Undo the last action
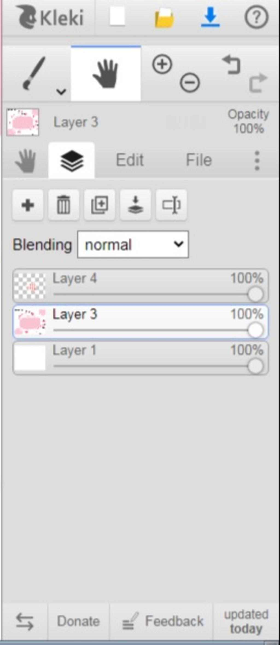The height and width of the screenshot is (645, 280). [x=231, y=65]
